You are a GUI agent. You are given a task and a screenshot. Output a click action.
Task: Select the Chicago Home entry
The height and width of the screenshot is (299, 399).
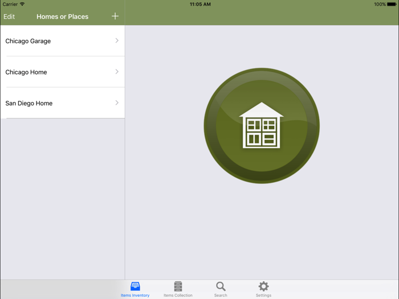63,72
